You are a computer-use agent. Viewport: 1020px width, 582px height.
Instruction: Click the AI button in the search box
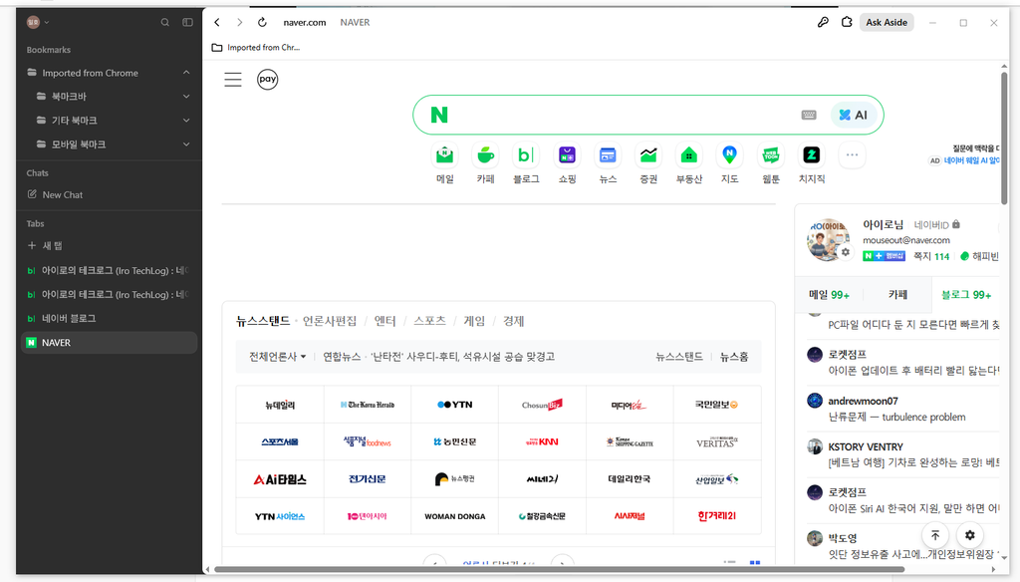tap(853, 116)
